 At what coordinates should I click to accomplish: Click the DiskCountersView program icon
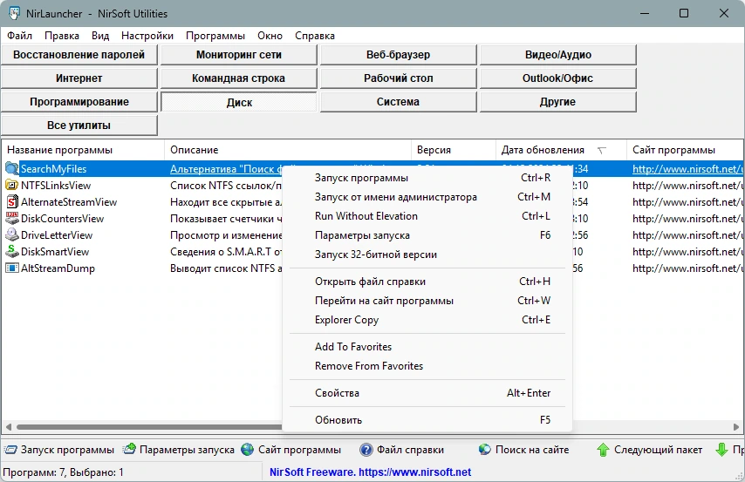[12, 219]
